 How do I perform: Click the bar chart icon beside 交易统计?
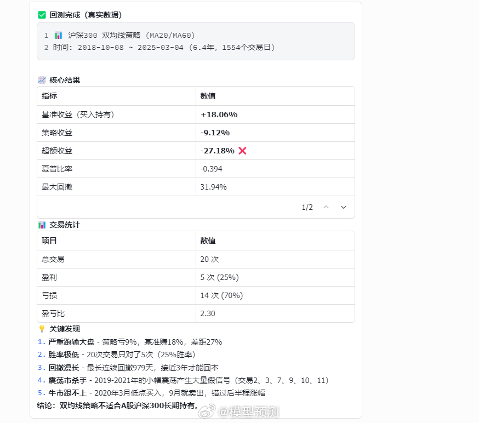[42, 225]
